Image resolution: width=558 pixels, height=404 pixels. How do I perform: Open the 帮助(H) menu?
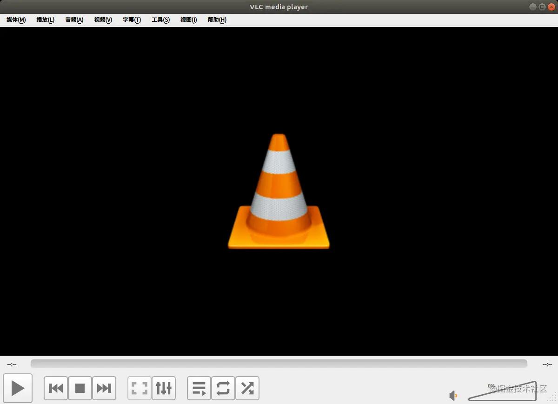point(217,20)
